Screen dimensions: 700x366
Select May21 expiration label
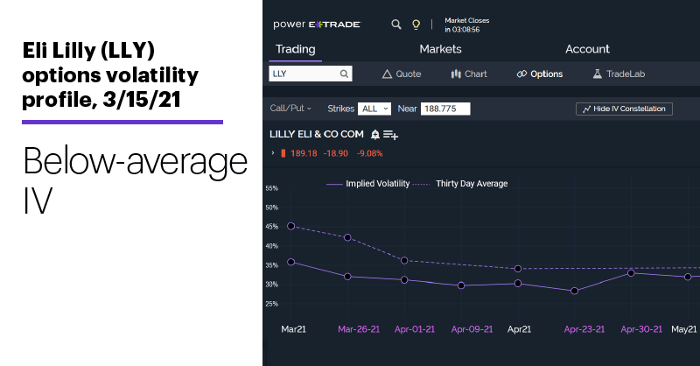pos(684,329)
